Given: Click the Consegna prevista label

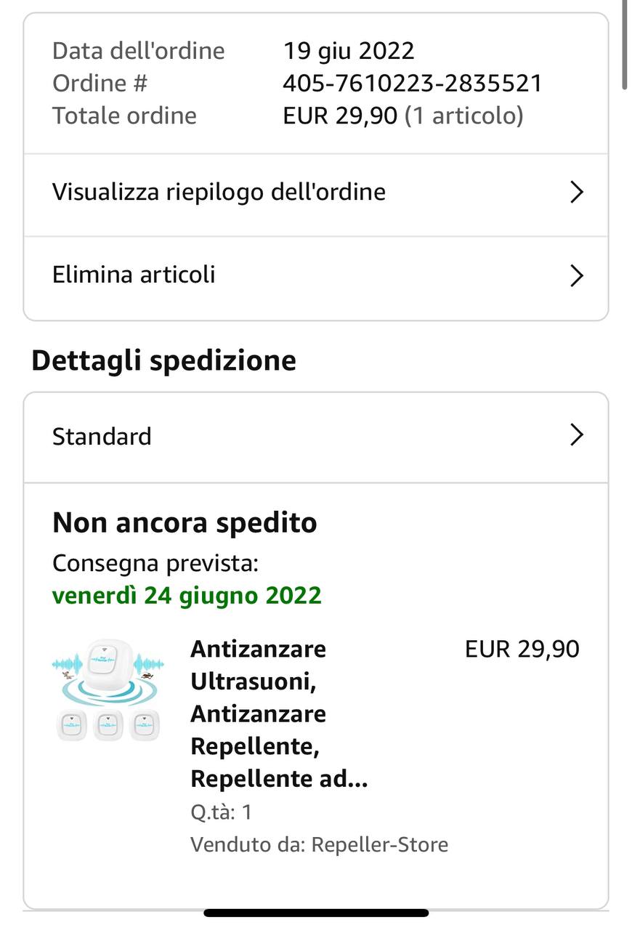Looking at the screenshot, I should [155, 563].
